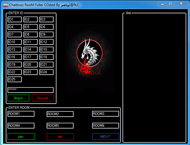Focus the ID2 input field
This screenshot has width=190, height=145.
click(30, 19)
